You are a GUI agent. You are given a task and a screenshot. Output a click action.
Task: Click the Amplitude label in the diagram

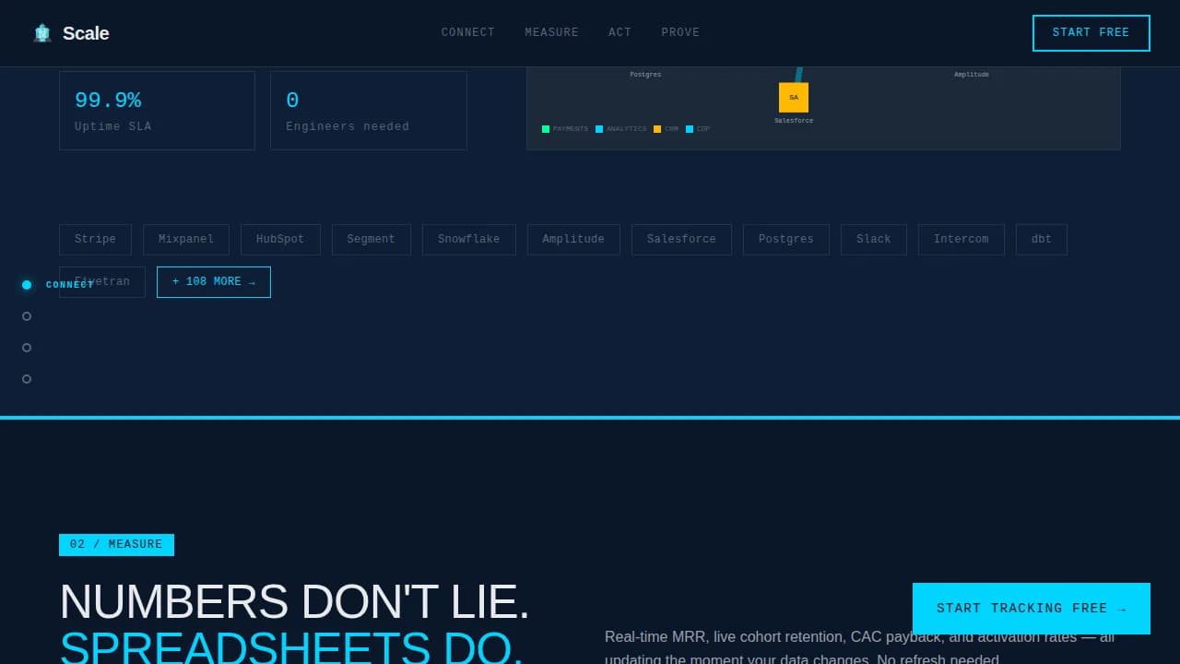point(972,75)
